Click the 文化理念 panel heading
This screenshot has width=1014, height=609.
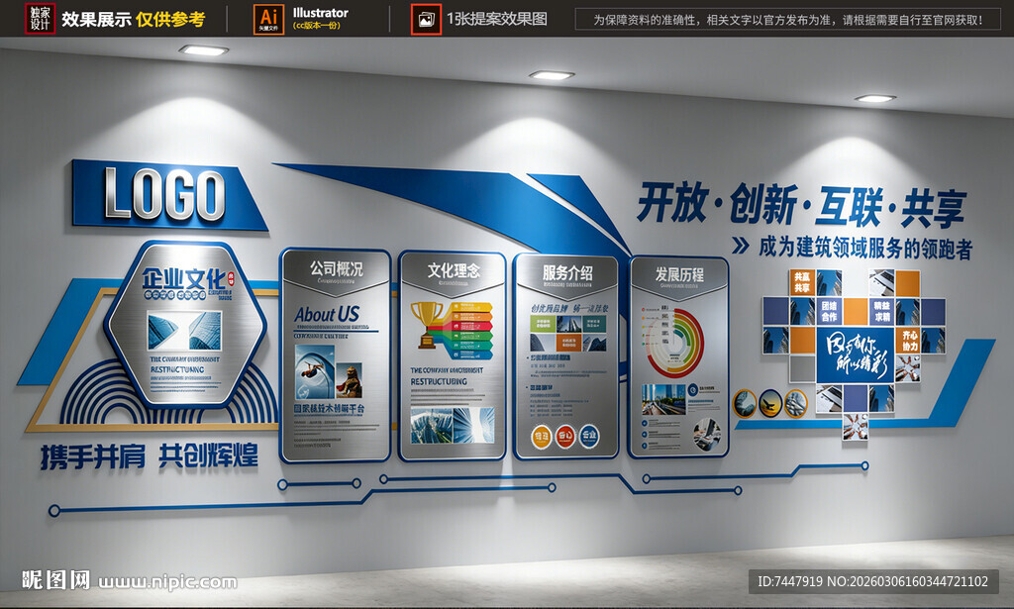coord(454,270)
